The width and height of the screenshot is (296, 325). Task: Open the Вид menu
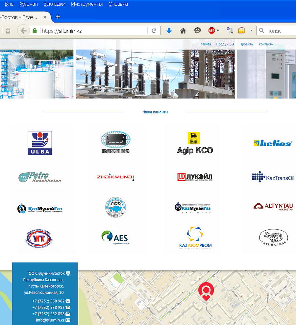coord(9,4)
